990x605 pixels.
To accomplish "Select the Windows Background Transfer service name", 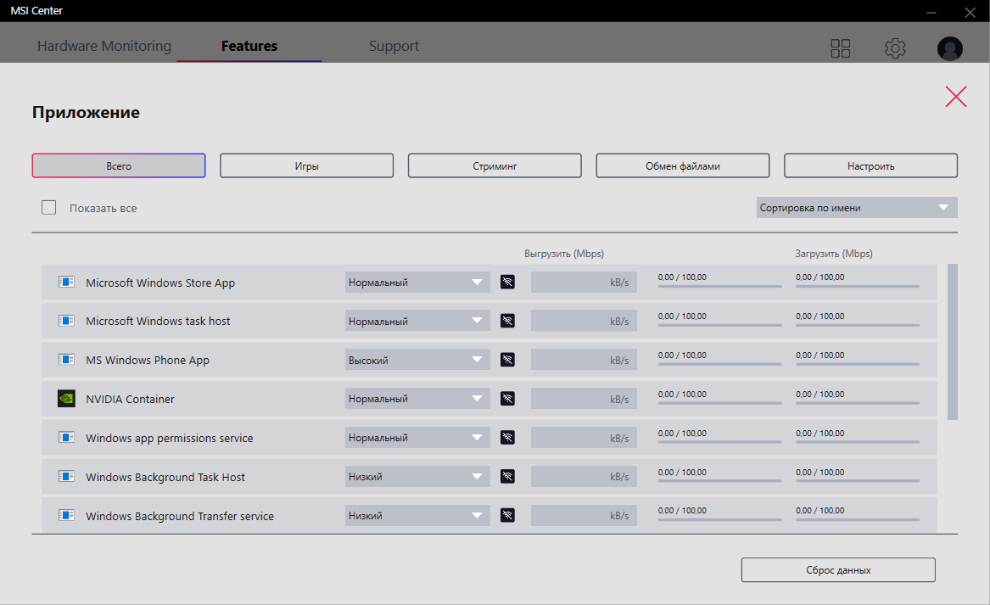I will 180,517.
